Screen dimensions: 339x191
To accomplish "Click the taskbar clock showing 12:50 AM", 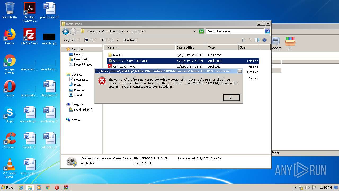I will click(325, 188).
